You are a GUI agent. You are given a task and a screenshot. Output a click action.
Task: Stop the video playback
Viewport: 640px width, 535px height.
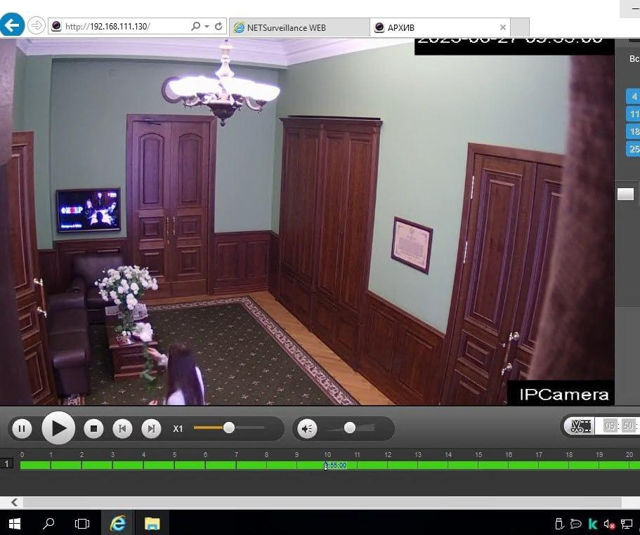pyautogui.click(x=93, y=428)
